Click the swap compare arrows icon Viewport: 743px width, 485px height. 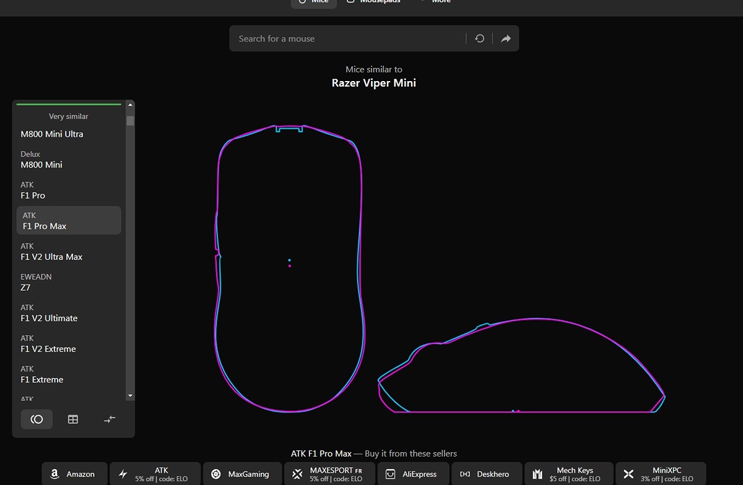(x=110, y=419)
